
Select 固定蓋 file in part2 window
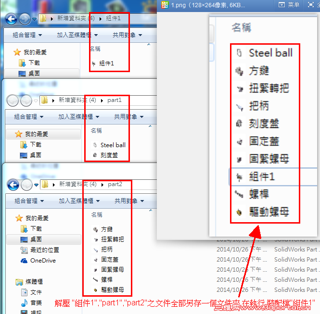(x=105, y=259)
